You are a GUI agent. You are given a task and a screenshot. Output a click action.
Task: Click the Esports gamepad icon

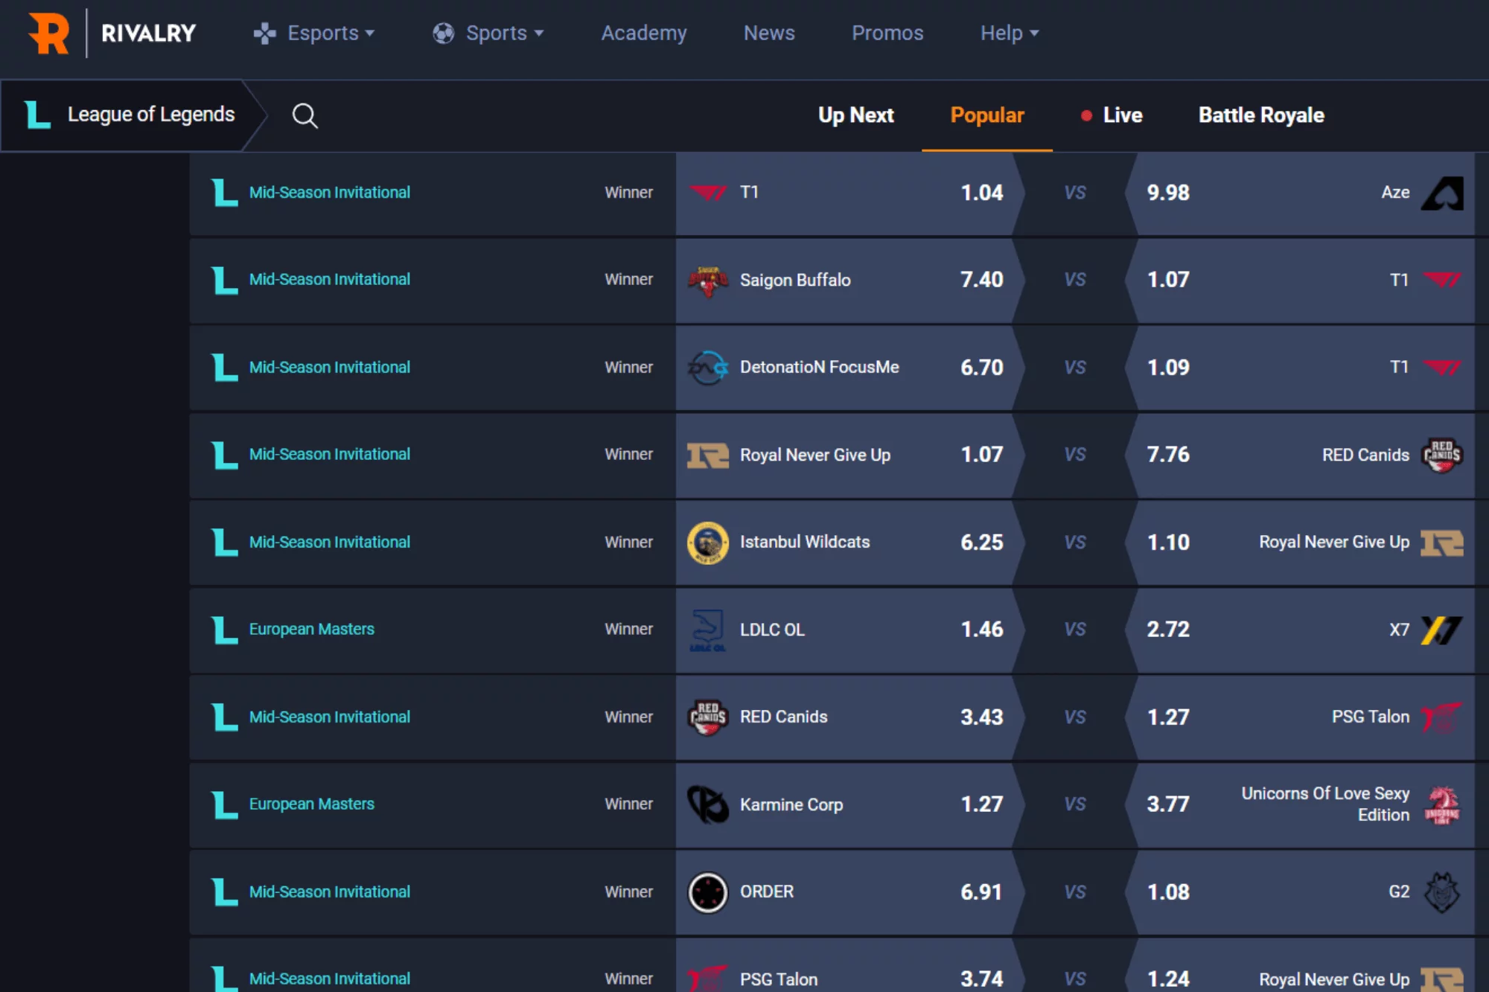click(264, 33)
